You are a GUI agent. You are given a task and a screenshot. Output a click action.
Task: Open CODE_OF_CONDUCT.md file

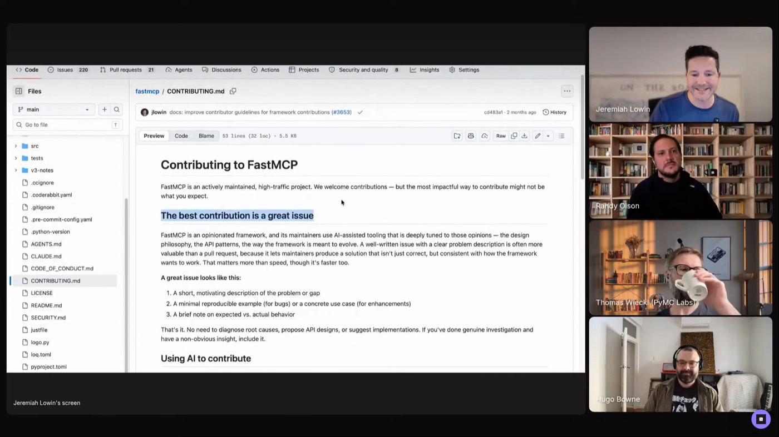coord(62,269)
